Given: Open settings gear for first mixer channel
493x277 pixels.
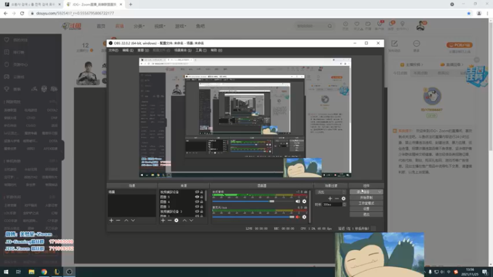Looking at the screenshot, I should pos(304,201).
